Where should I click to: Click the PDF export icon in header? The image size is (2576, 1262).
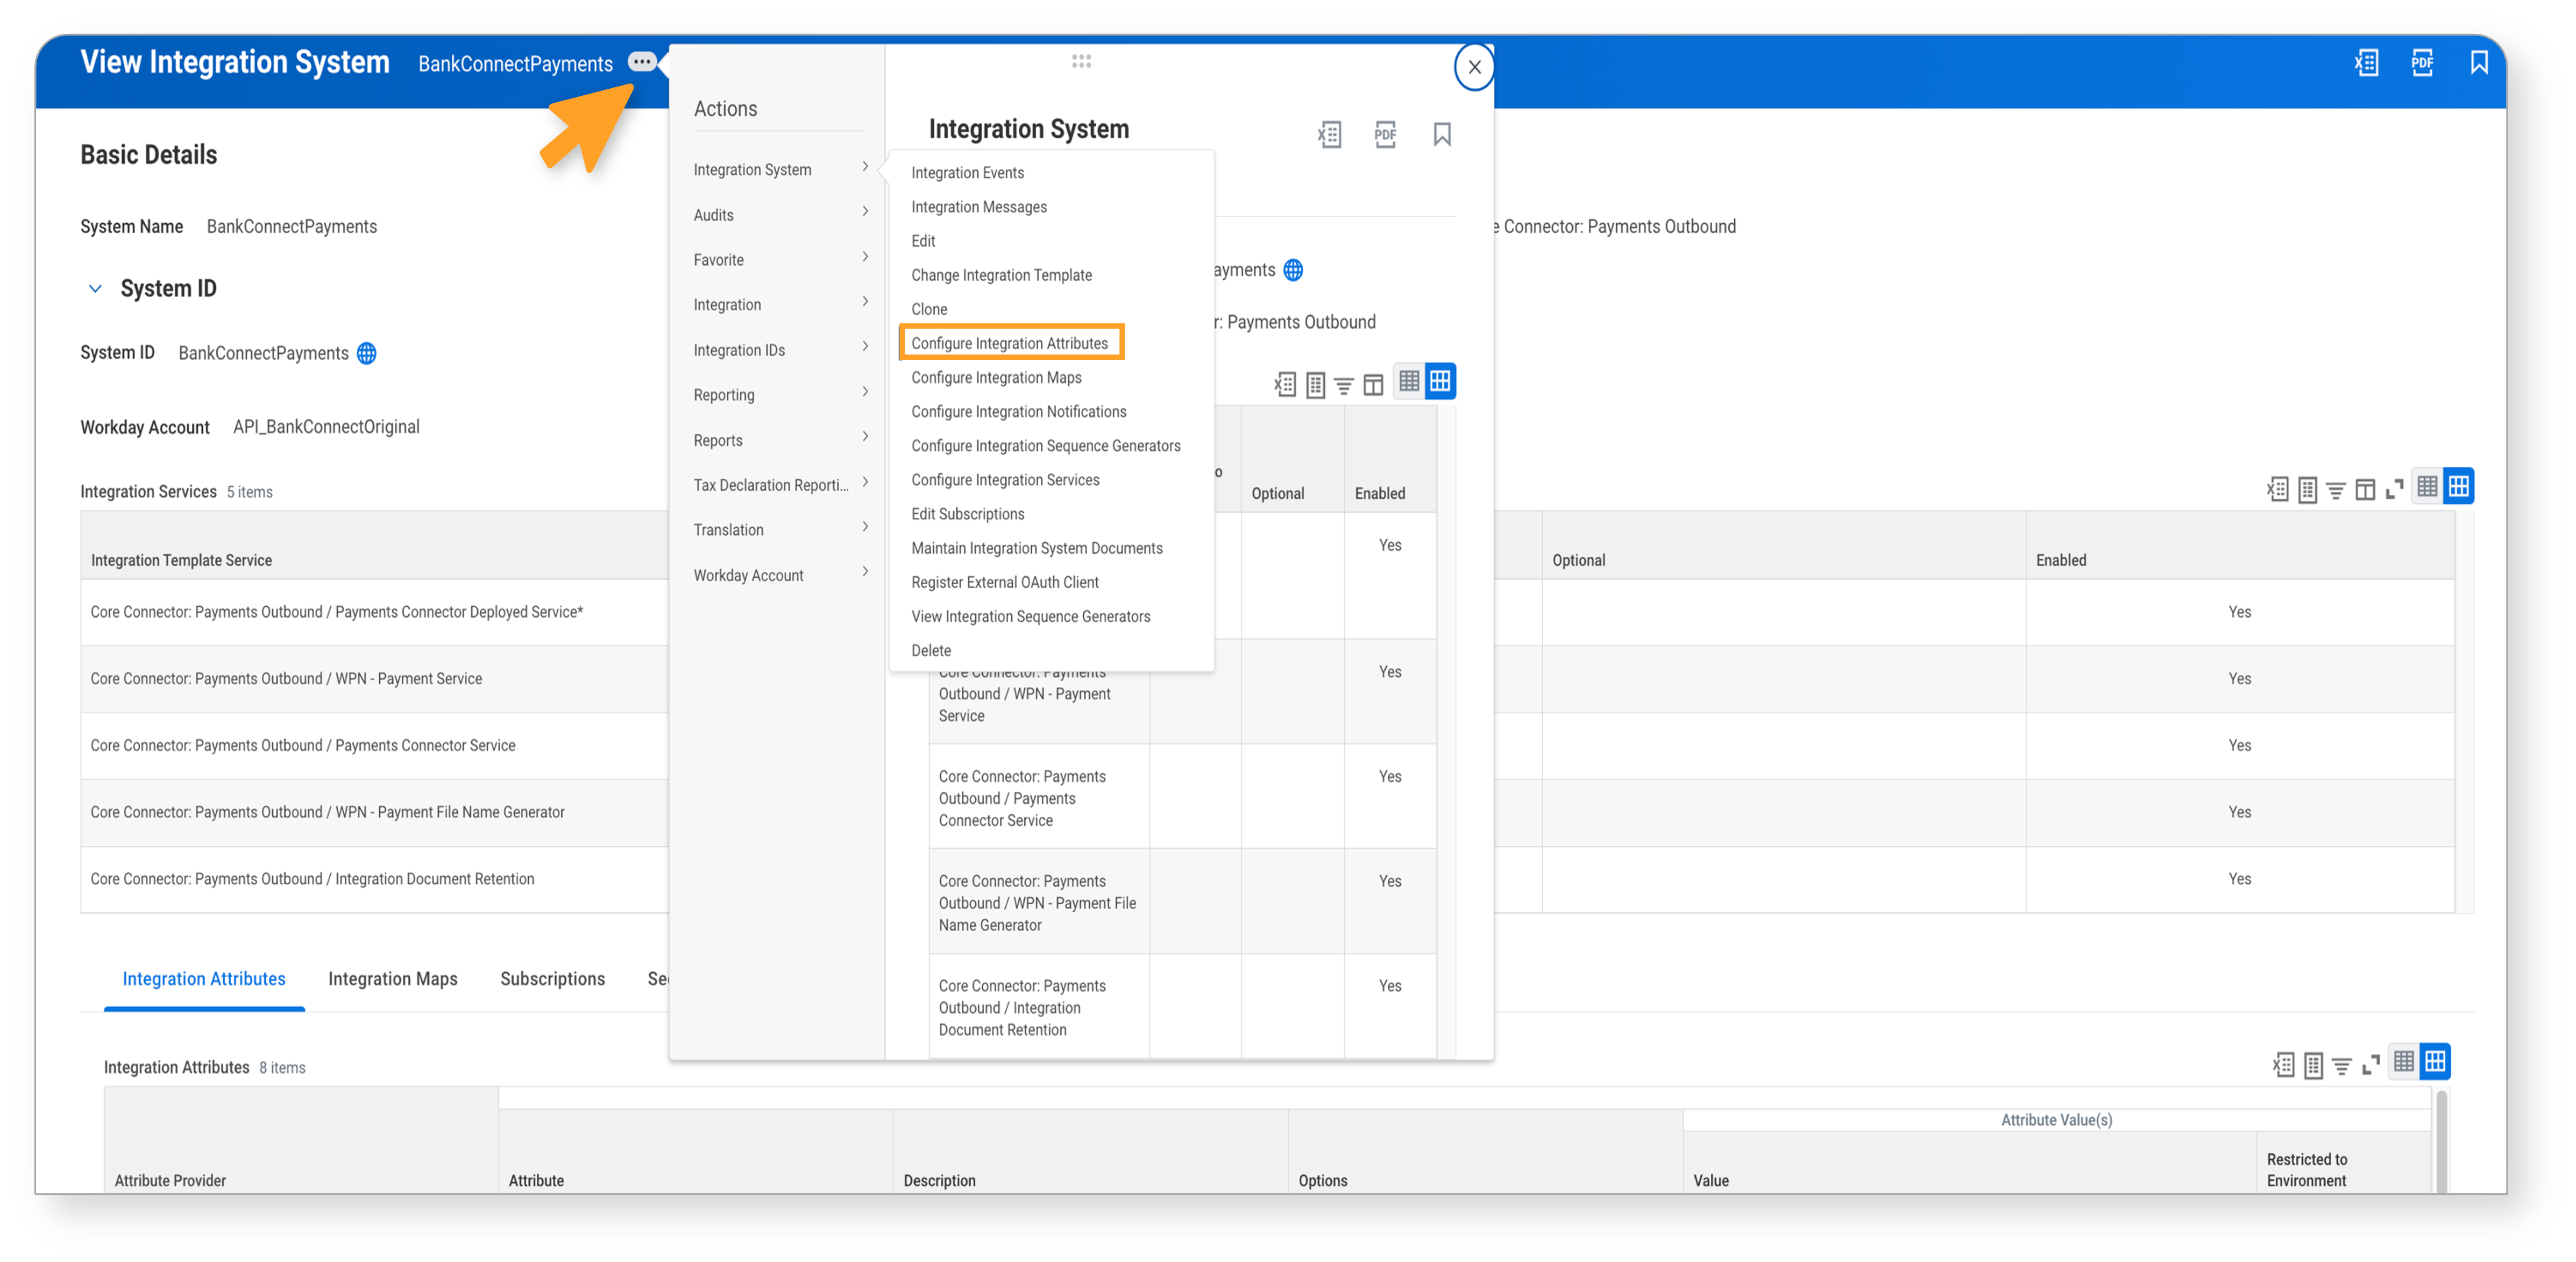tap(2422, 63)
